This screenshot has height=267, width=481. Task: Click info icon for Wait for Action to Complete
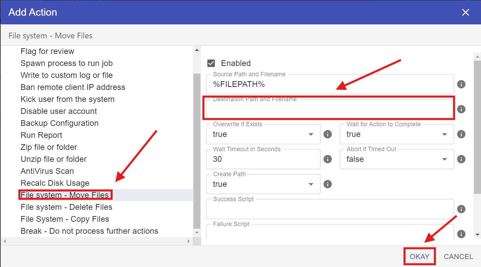[461, 134]
